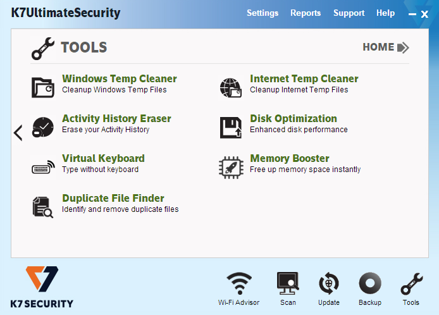This screenshot has height=315, width=439.
Task: Click the K7 Security logo
Action: tap(42, 287)
